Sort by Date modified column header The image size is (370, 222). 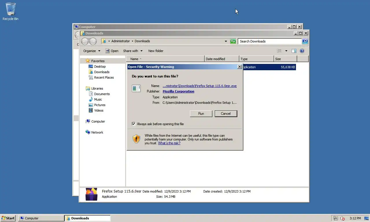(x=222, y=59)
